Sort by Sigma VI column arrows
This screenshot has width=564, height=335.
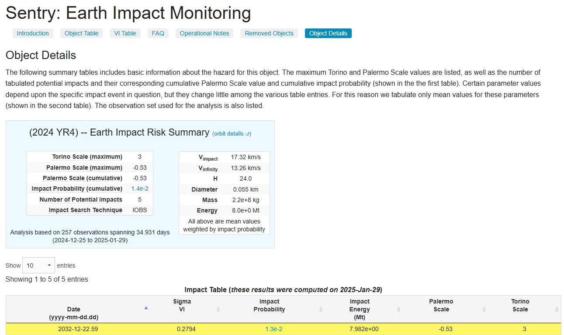pos(218,309)
